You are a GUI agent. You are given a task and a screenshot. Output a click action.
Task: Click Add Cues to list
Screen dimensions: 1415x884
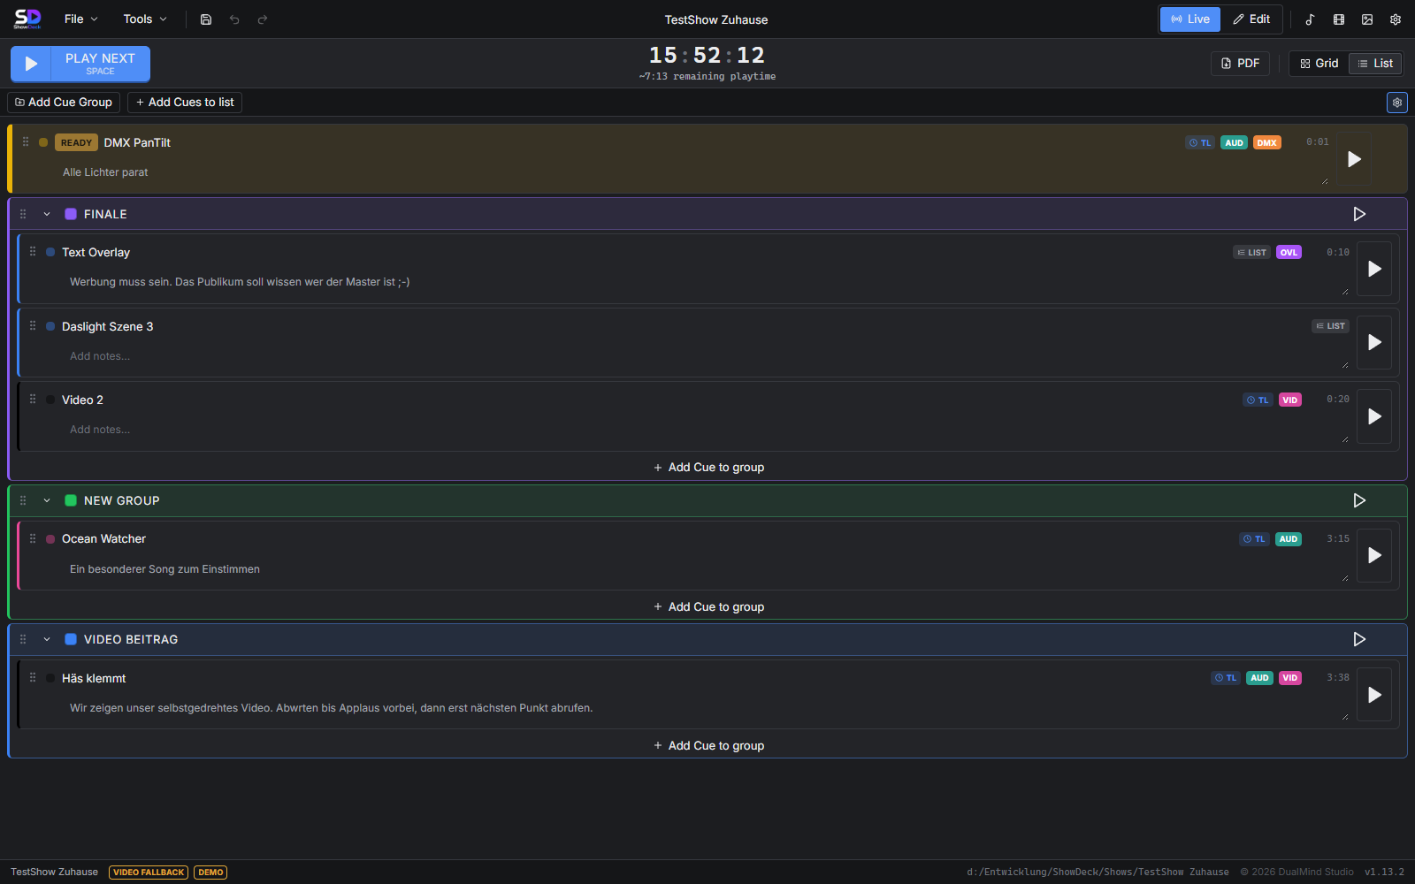pyautogui.click(x=185, y=103)
